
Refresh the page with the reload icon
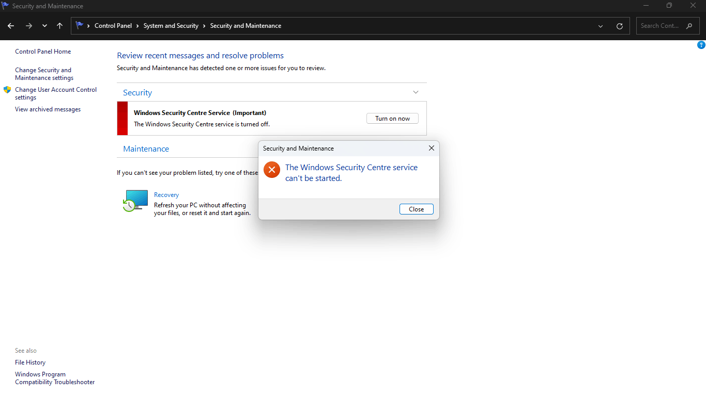[x=619, y=25]
